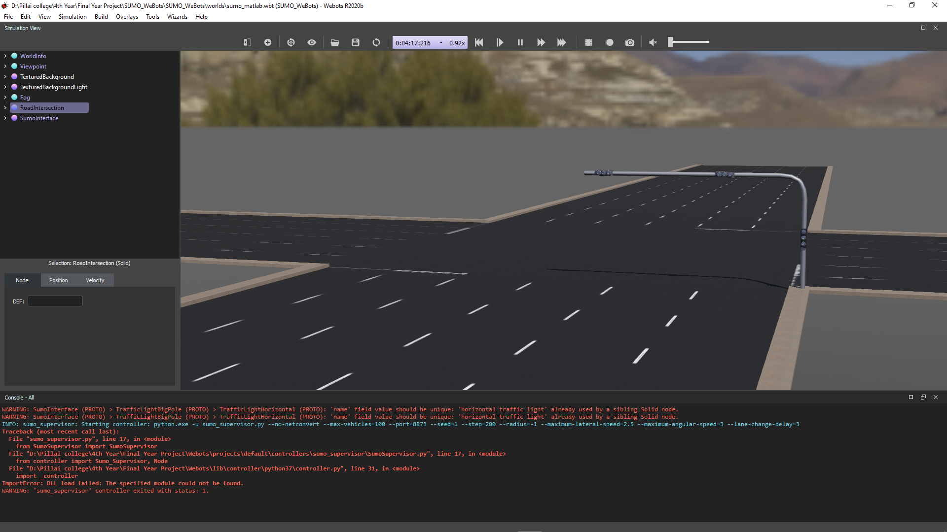
Task: Reload the world with circular arrows icon
Action: [376, 42]
